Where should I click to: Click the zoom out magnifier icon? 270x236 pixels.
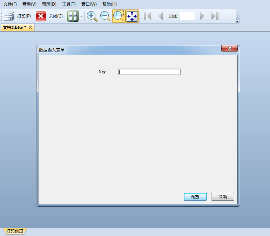[x=106, y=16]
